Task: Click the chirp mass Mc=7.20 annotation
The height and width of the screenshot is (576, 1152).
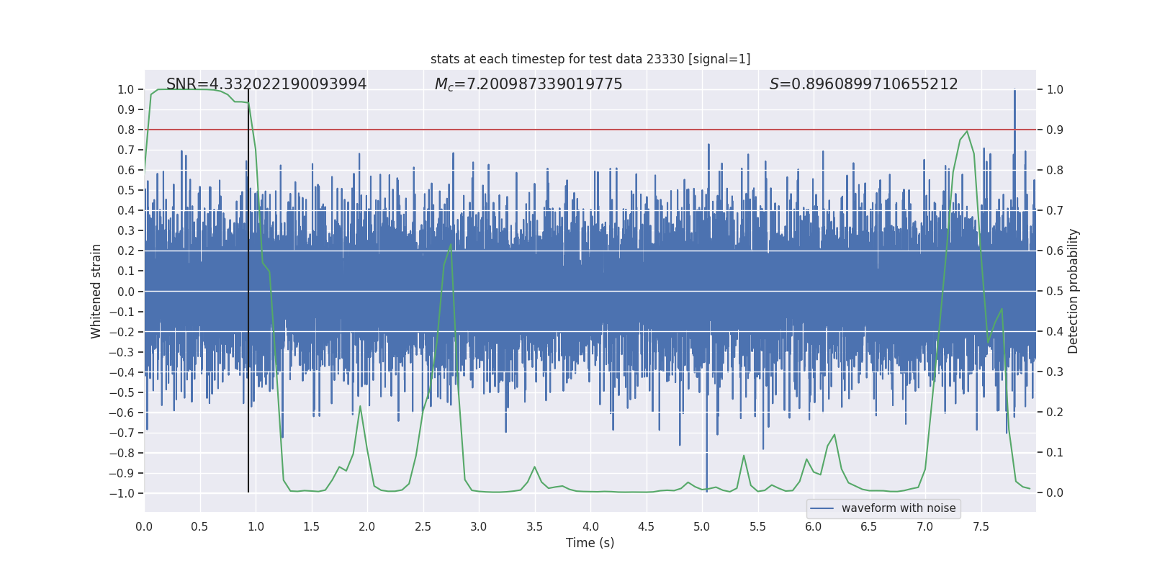Action: (x=528, y=84)
